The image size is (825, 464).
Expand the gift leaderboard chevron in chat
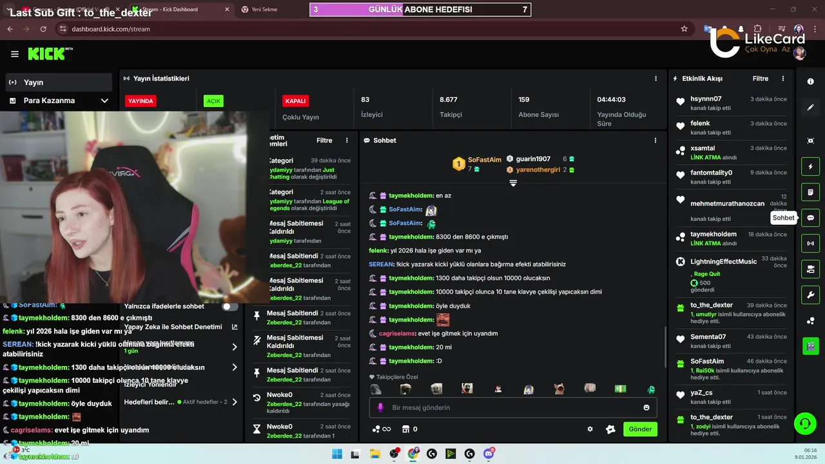click(513, 183)
